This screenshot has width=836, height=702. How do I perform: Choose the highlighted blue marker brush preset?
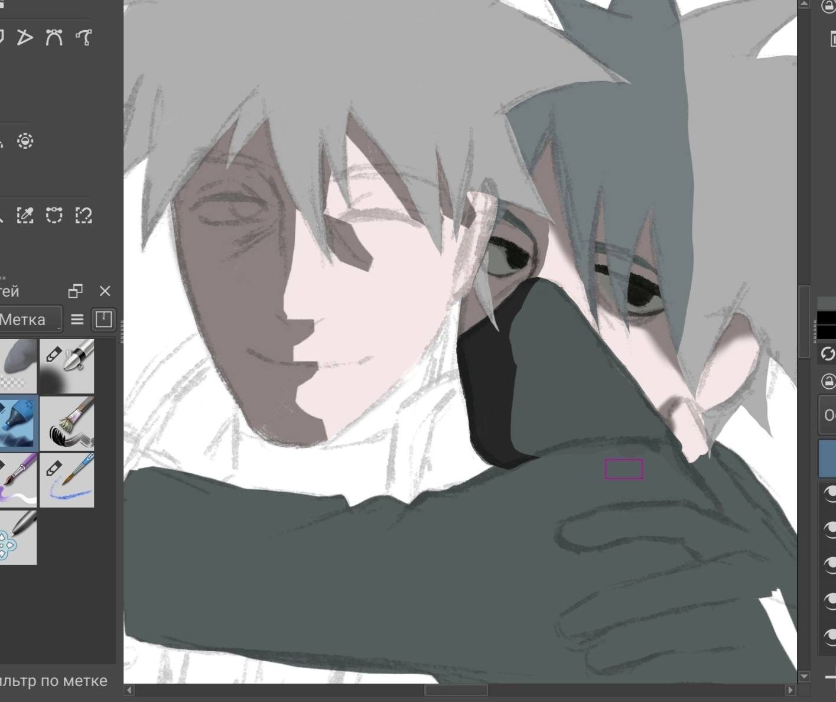tap(18, 423)
